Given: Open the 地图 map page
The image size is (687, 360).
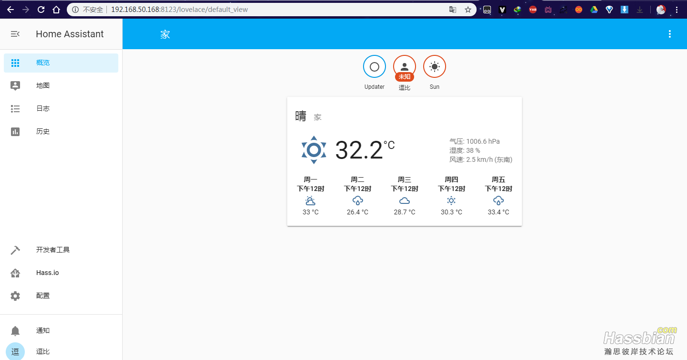Looking at the screenshot, I should [61, 85].
